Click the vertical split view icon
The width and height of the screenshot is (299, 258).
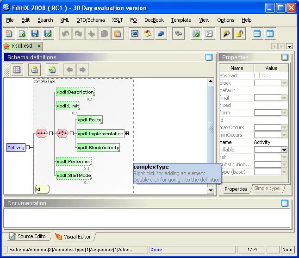270,34
